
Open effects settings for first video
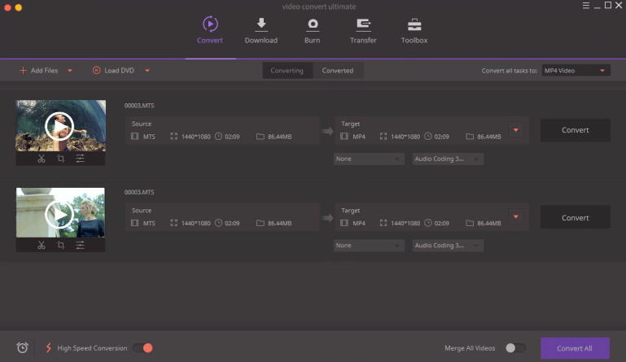click(81, 159)
